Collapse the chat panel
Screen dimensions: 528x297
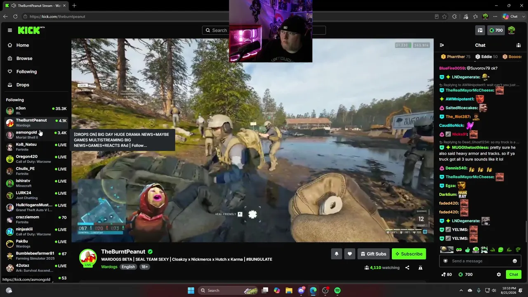(442, 45)
